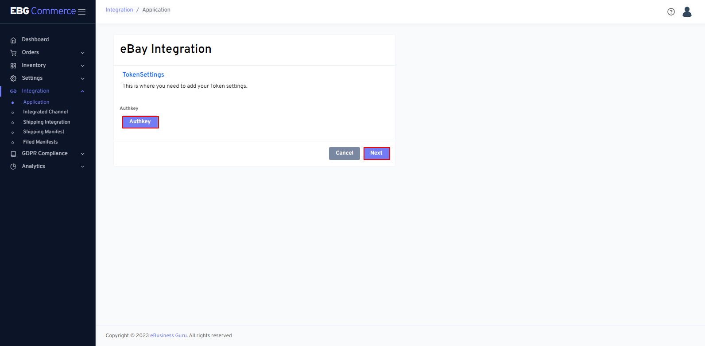705x346 pixels.
Task: Expand the GDPR Compliance chevron
Action: (82, 154)
